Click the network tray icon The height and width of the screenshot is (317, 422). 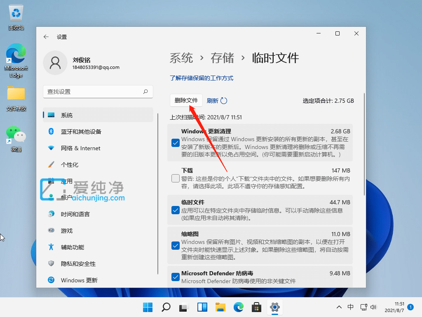coord(363,307)
